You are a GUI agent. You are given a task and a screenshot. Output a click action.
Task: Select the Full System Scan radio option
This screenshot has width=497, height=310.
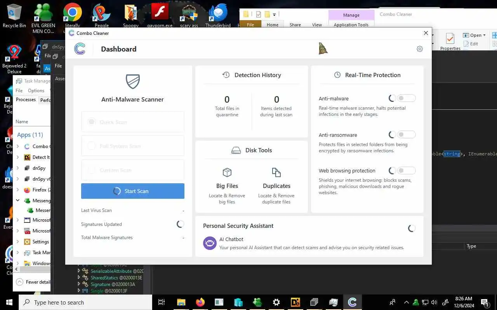click(92, 146)
